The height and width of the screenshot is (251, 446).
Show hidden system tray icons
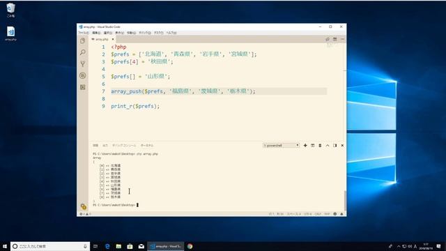click(399, 246)
